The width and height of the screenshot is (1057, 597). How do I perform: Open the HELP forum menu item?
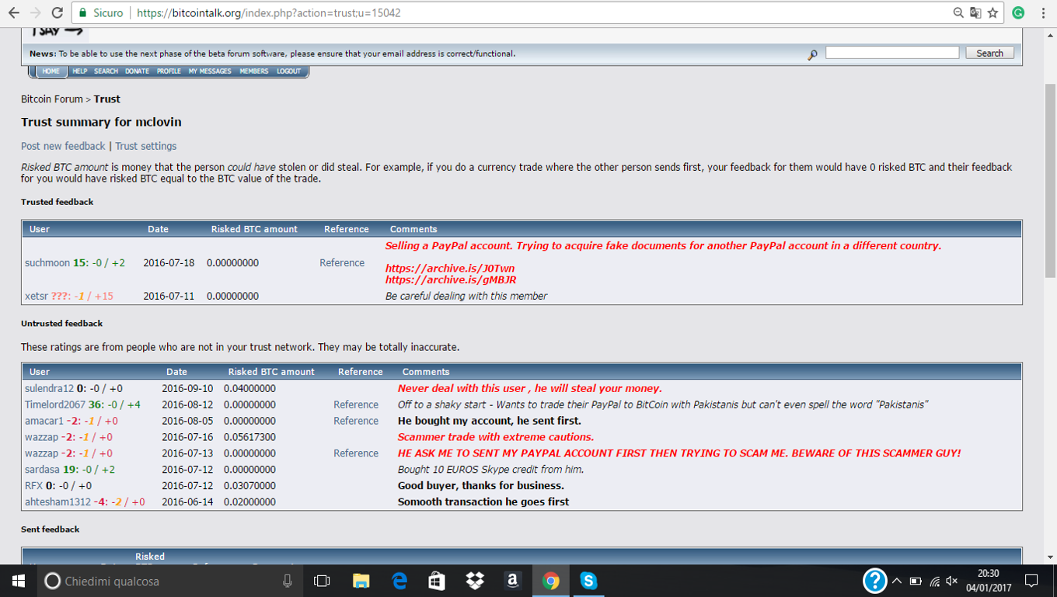coord(80,71)
